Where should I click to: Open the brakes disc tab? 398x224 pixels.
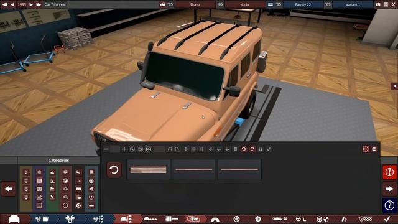[258, 219]
